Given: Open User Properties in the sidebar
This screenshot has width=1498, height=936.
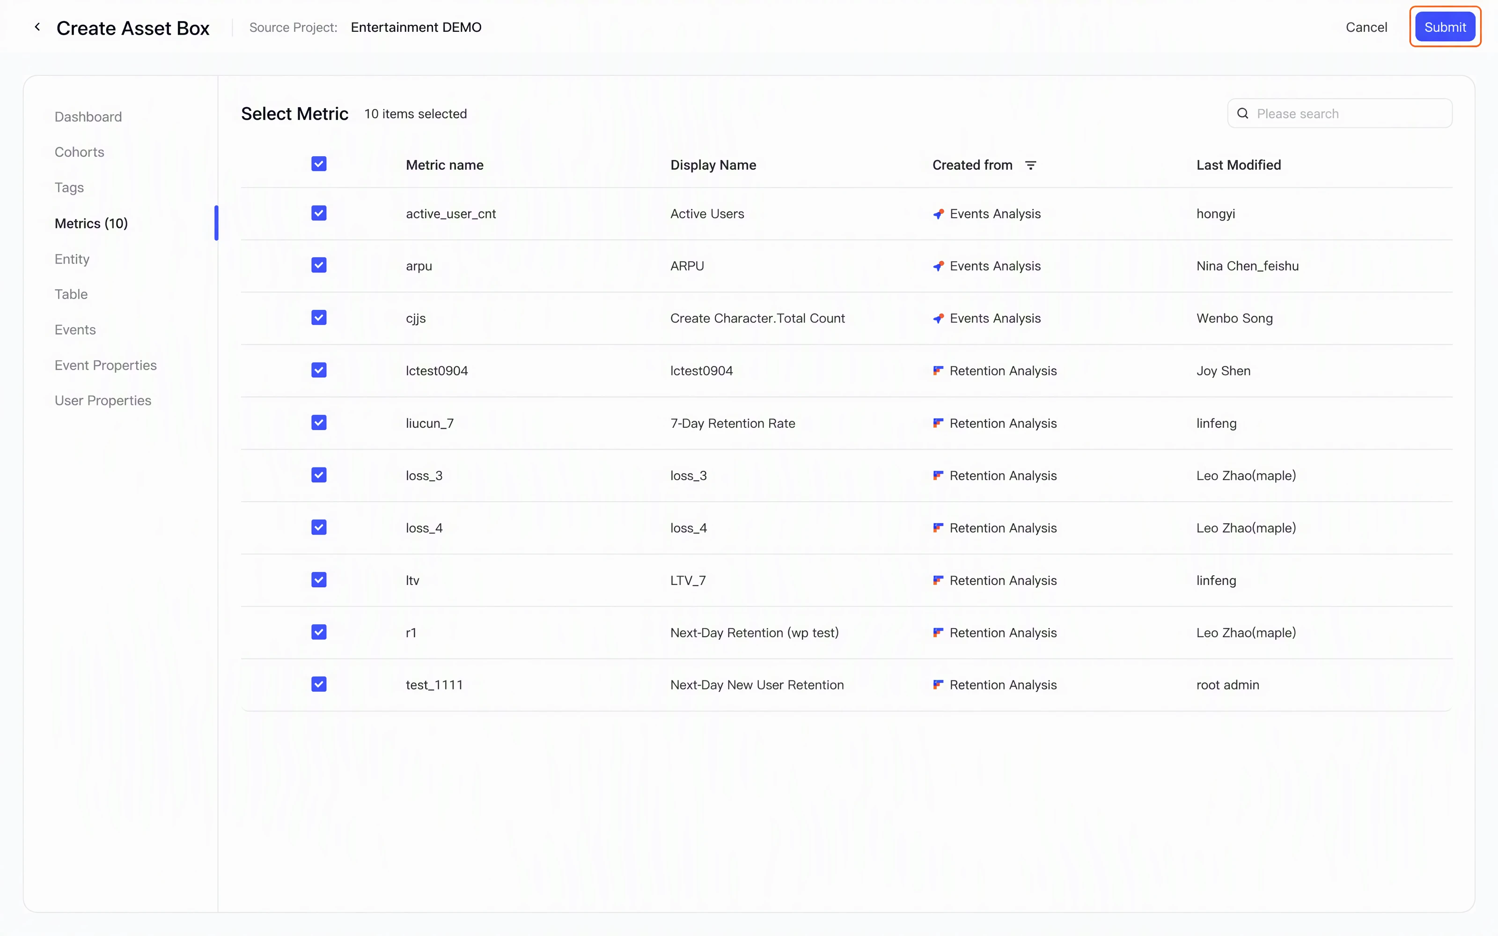Looking at the screenshot, I should [103, 401].
